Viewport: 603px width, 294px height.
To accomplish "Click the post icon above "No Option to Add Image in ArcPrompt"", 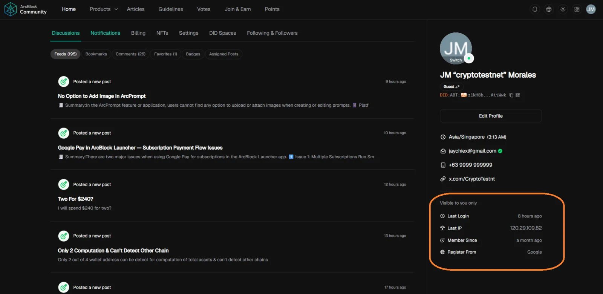I will tap(64, 81).
